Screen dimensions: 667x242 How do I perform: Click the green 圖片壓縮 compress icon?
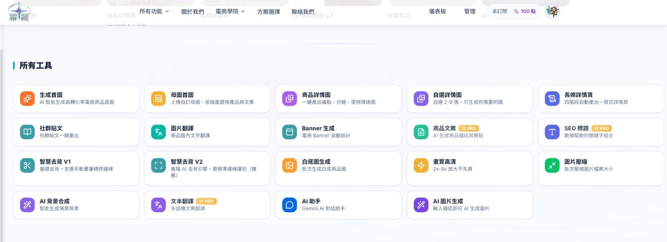click(x=552, y=165)
